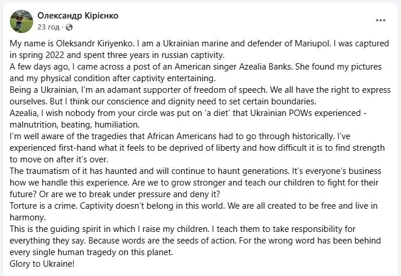This screenshot has width=401, height=276.
Task: Click the words 'African Americans' in the post
Action: [181, 136]
